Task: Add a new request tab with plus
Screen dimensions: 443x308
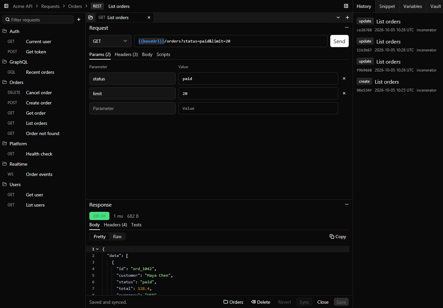Action: 347,17
